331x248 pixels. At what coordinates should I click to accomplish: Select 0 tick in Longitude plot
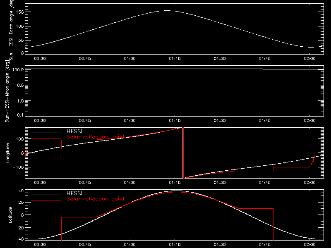click(x=22, y=153)
